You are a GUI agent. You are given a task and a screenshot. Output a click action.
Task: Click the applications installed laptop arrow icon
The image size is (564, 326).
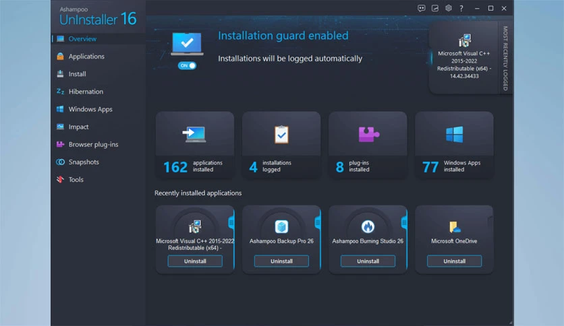tap(194, 135)
